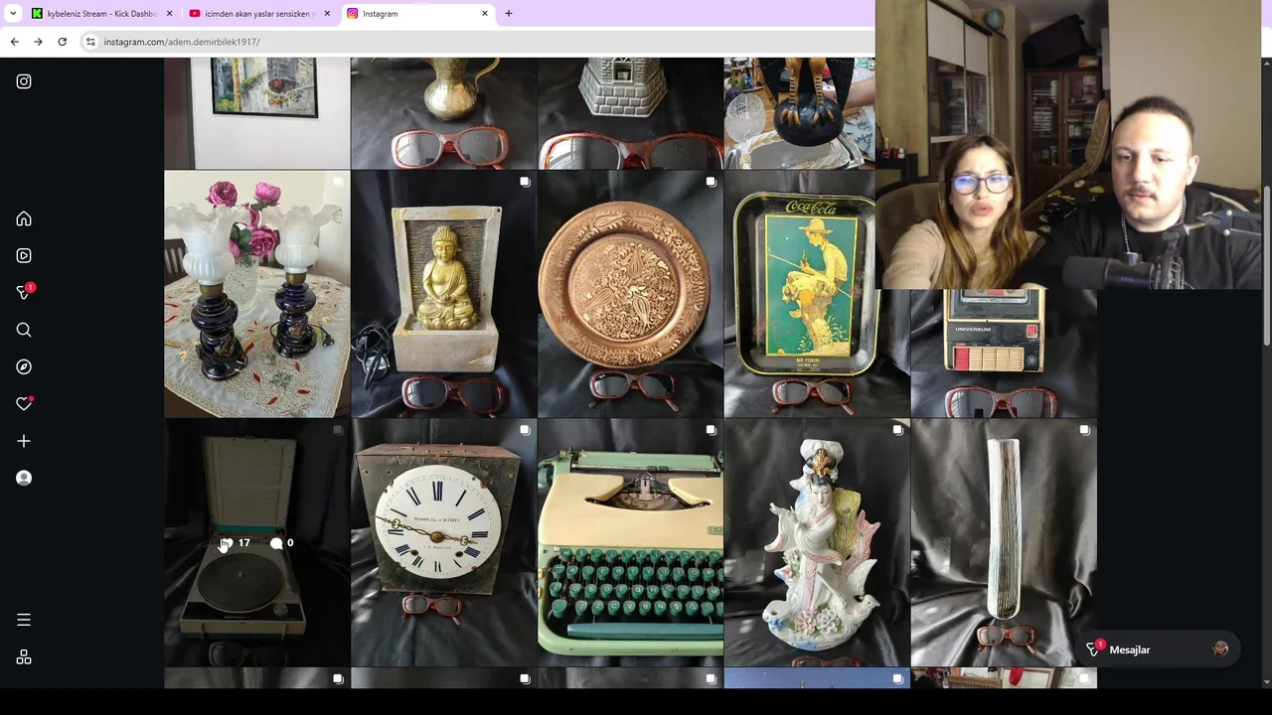Close the YouTube tab
Viewport: 1272px width, 715px height.
pyautogui.click(x=327, y=14)
